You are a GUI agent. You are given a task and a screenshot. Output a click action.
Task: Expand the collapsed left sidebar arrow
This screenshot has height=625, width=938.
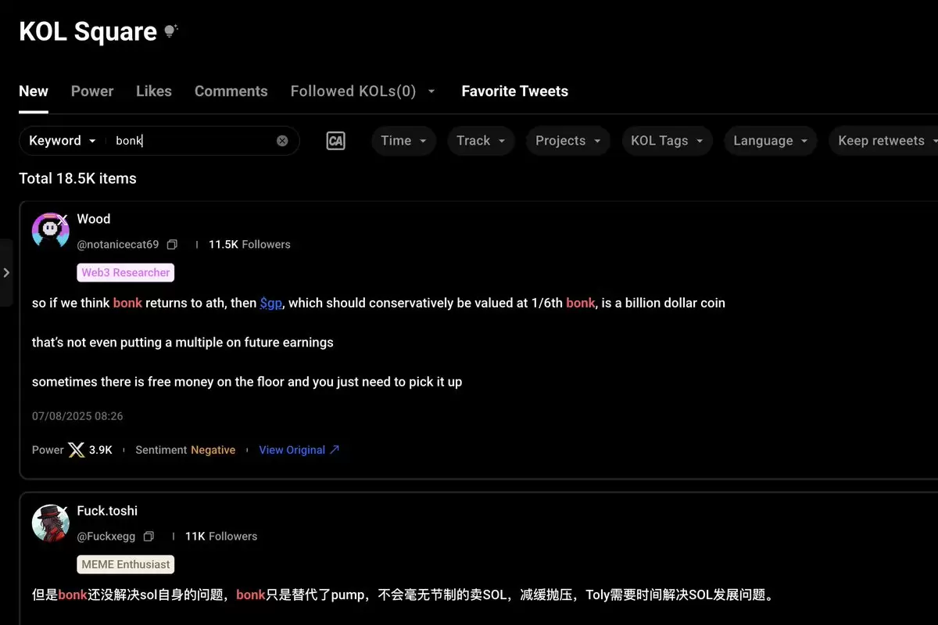tap(6, 272)
